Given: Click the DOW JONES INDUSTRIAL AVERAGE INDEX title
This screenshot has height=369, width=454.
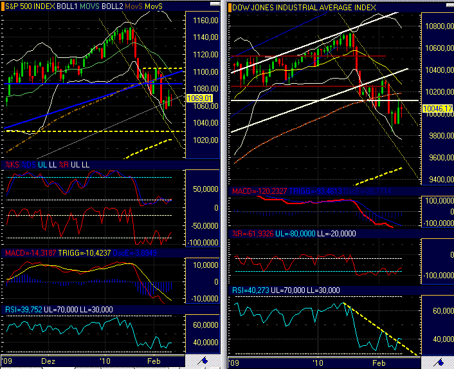Looking at the screenshot, I should 304,8.
